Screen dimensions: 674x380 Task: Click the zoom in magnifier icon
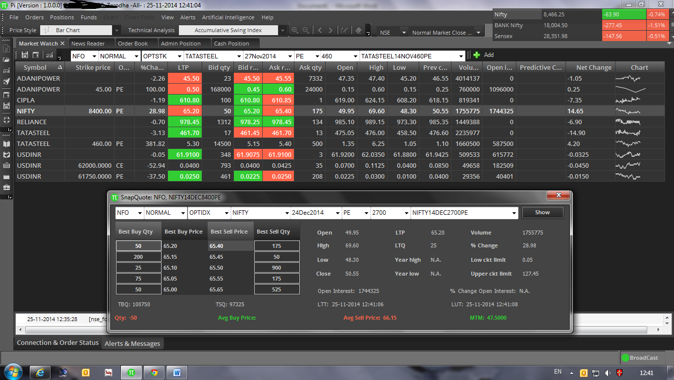[295, 30]
